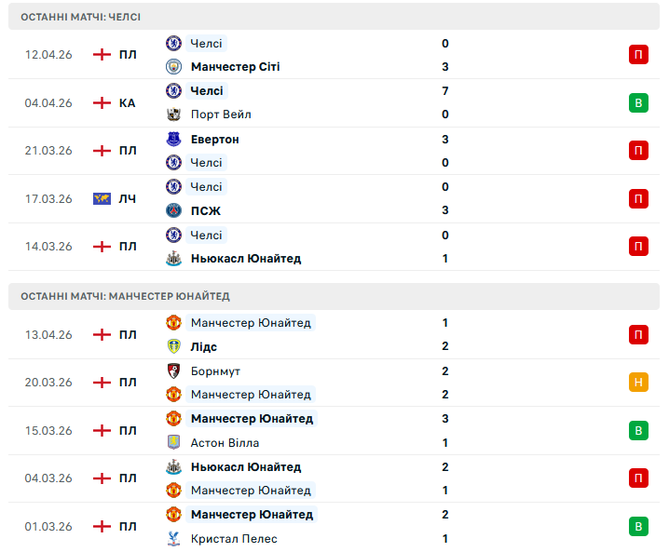
Task: Open the team link Манчестер Сіті
Action: (x=235, y=67)
